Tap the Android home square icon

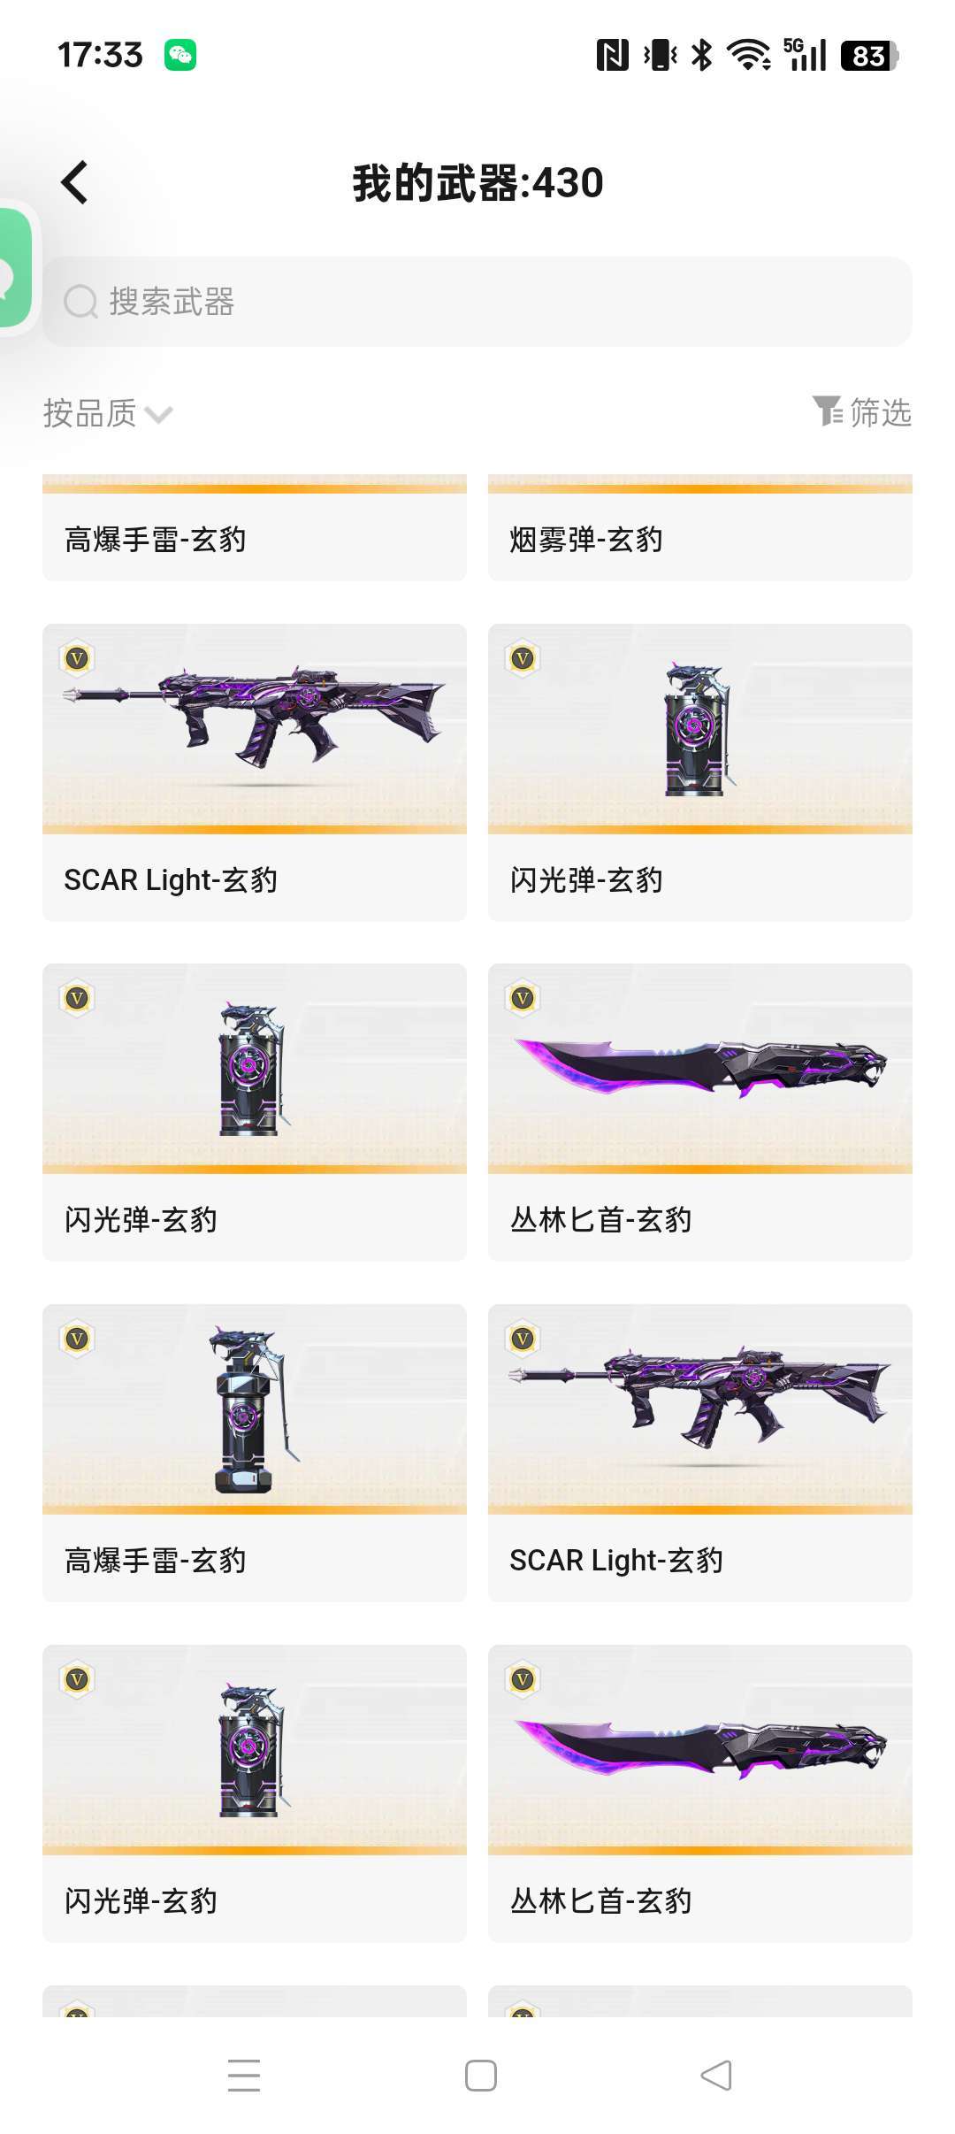coord(481,2075)
